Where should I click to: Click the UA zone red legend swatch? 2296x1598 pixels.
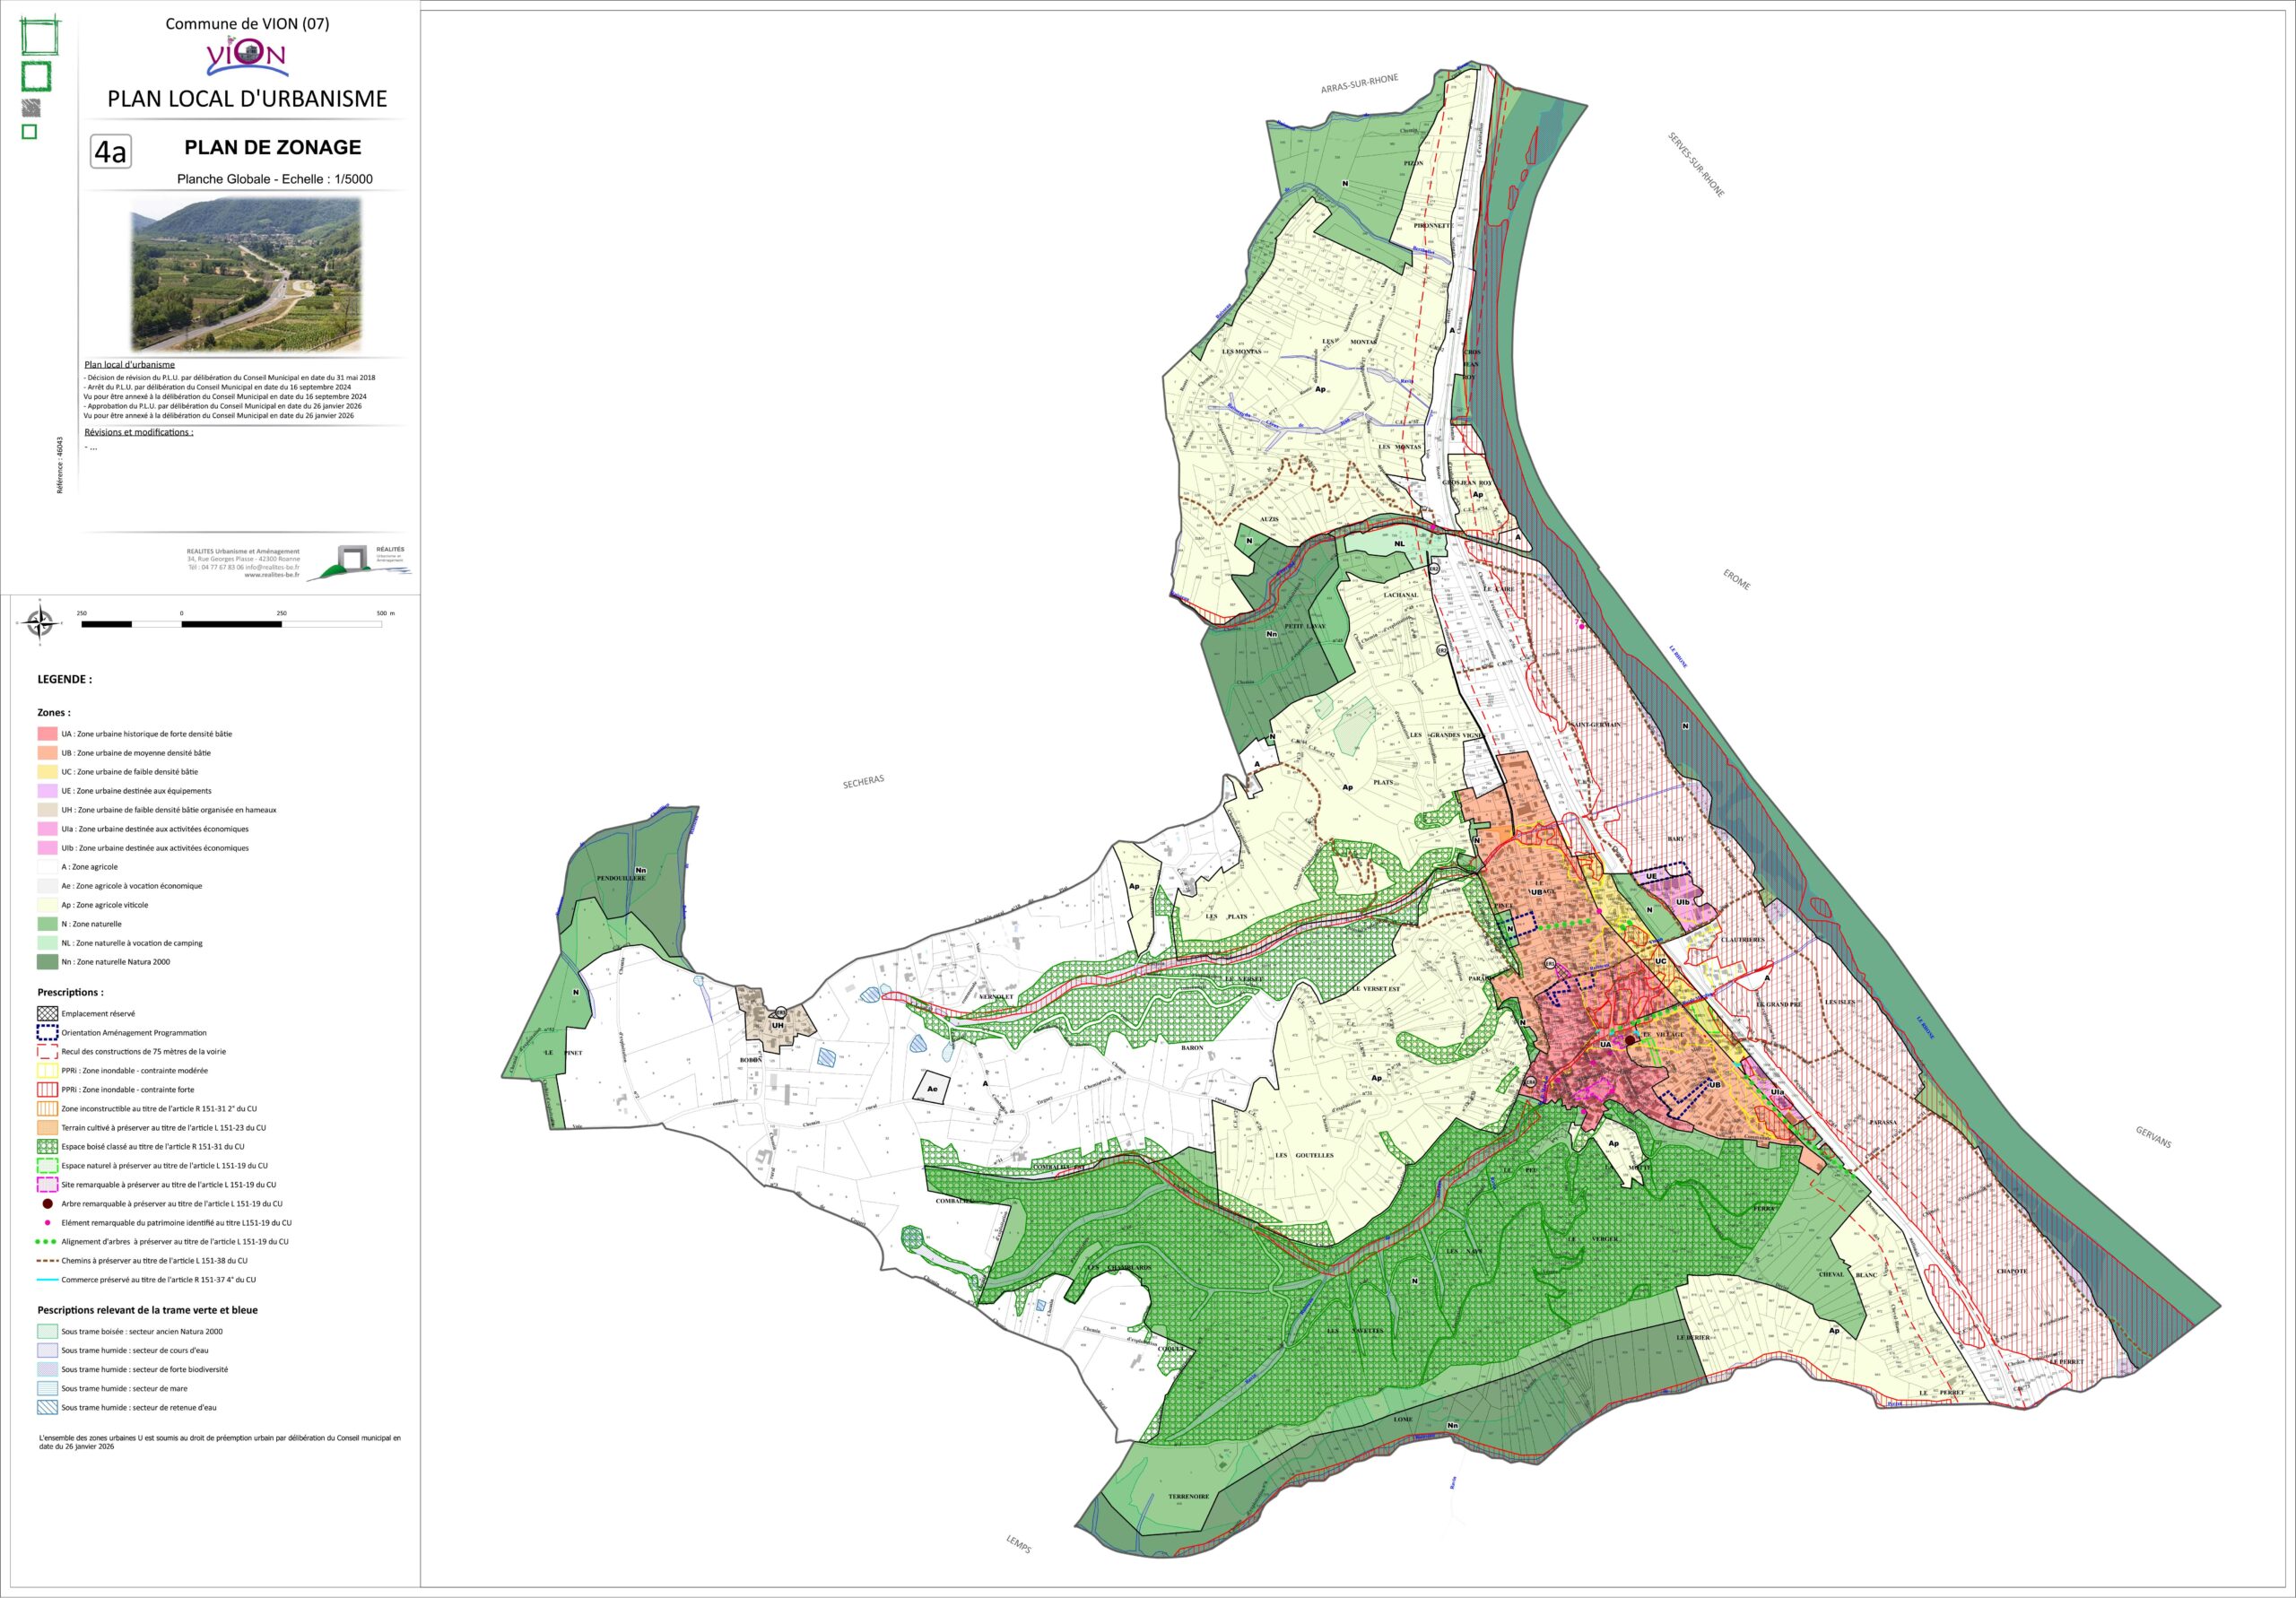coord(47,734)
